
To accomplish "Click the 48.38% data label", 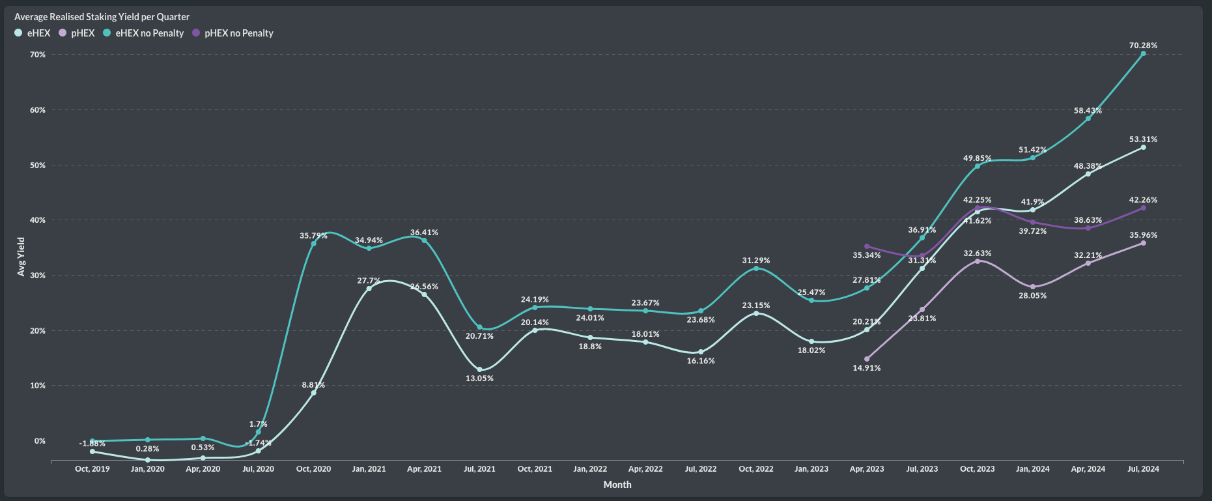I will (1088, 166).
